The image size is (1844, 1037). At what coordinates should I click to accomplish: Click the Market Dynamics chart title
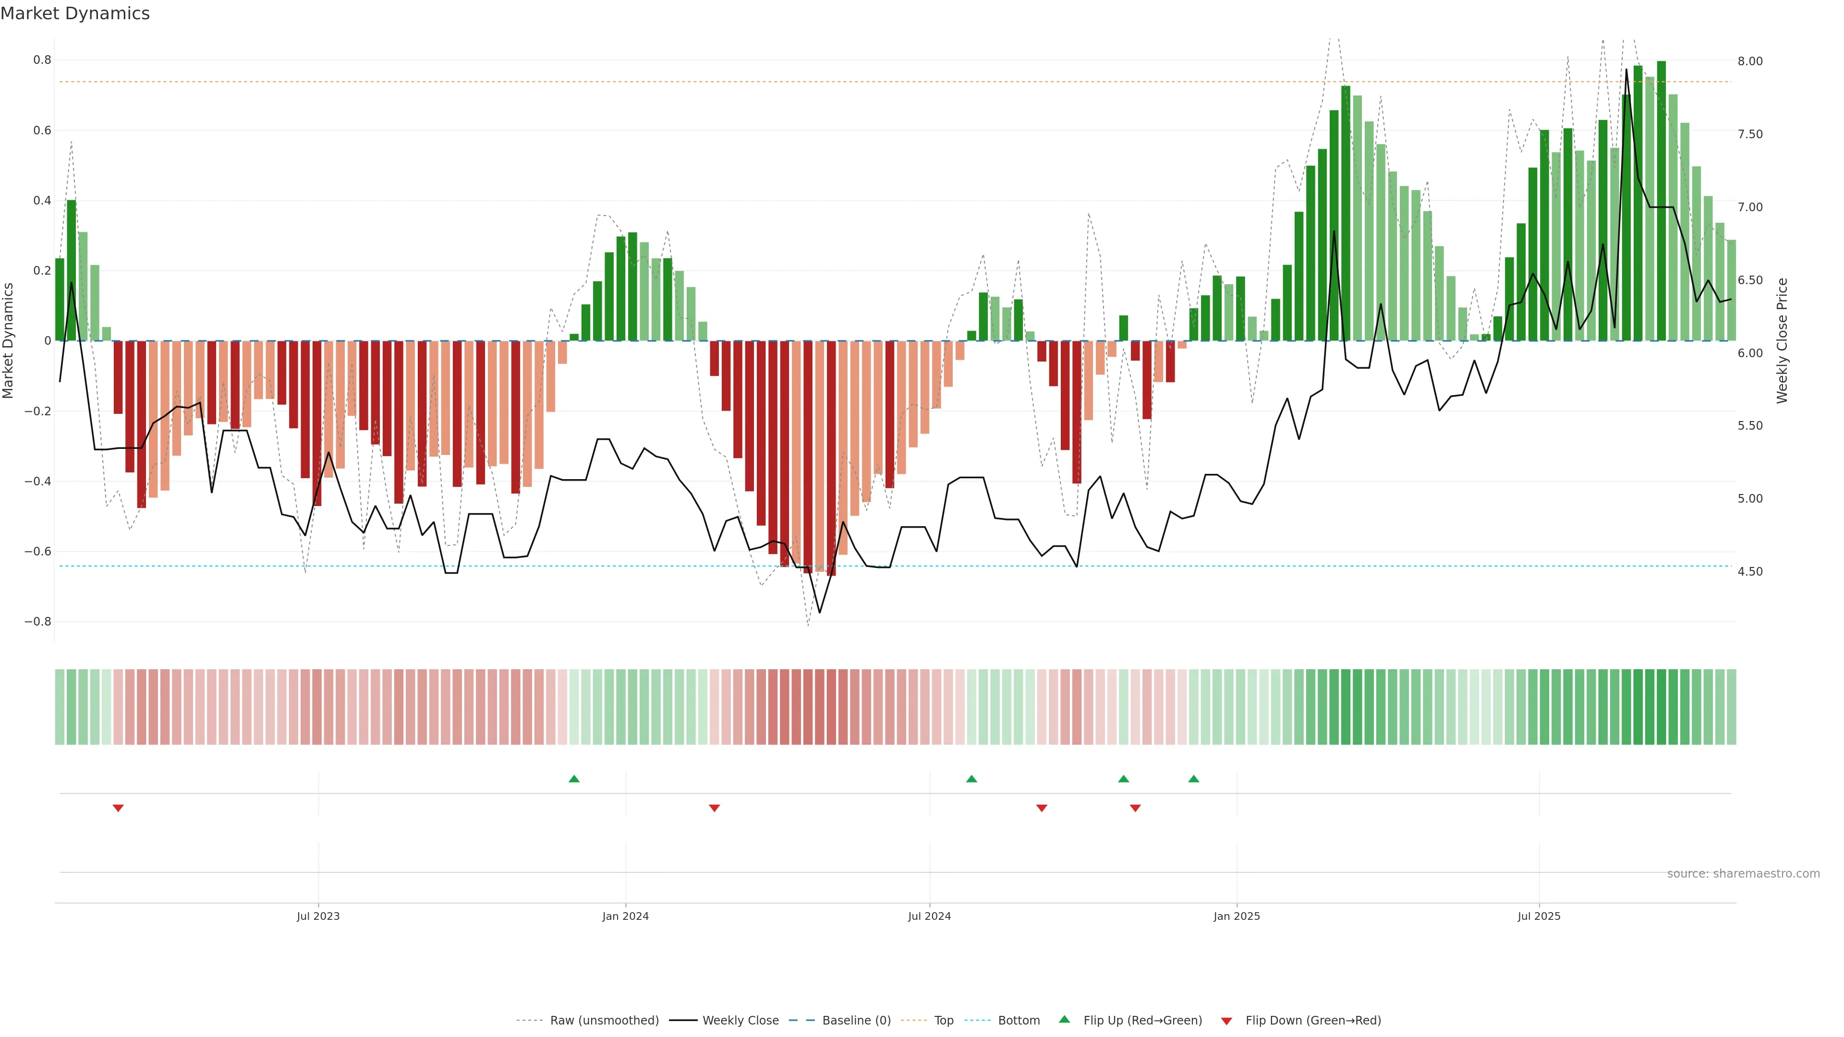[x=75, y=13]
